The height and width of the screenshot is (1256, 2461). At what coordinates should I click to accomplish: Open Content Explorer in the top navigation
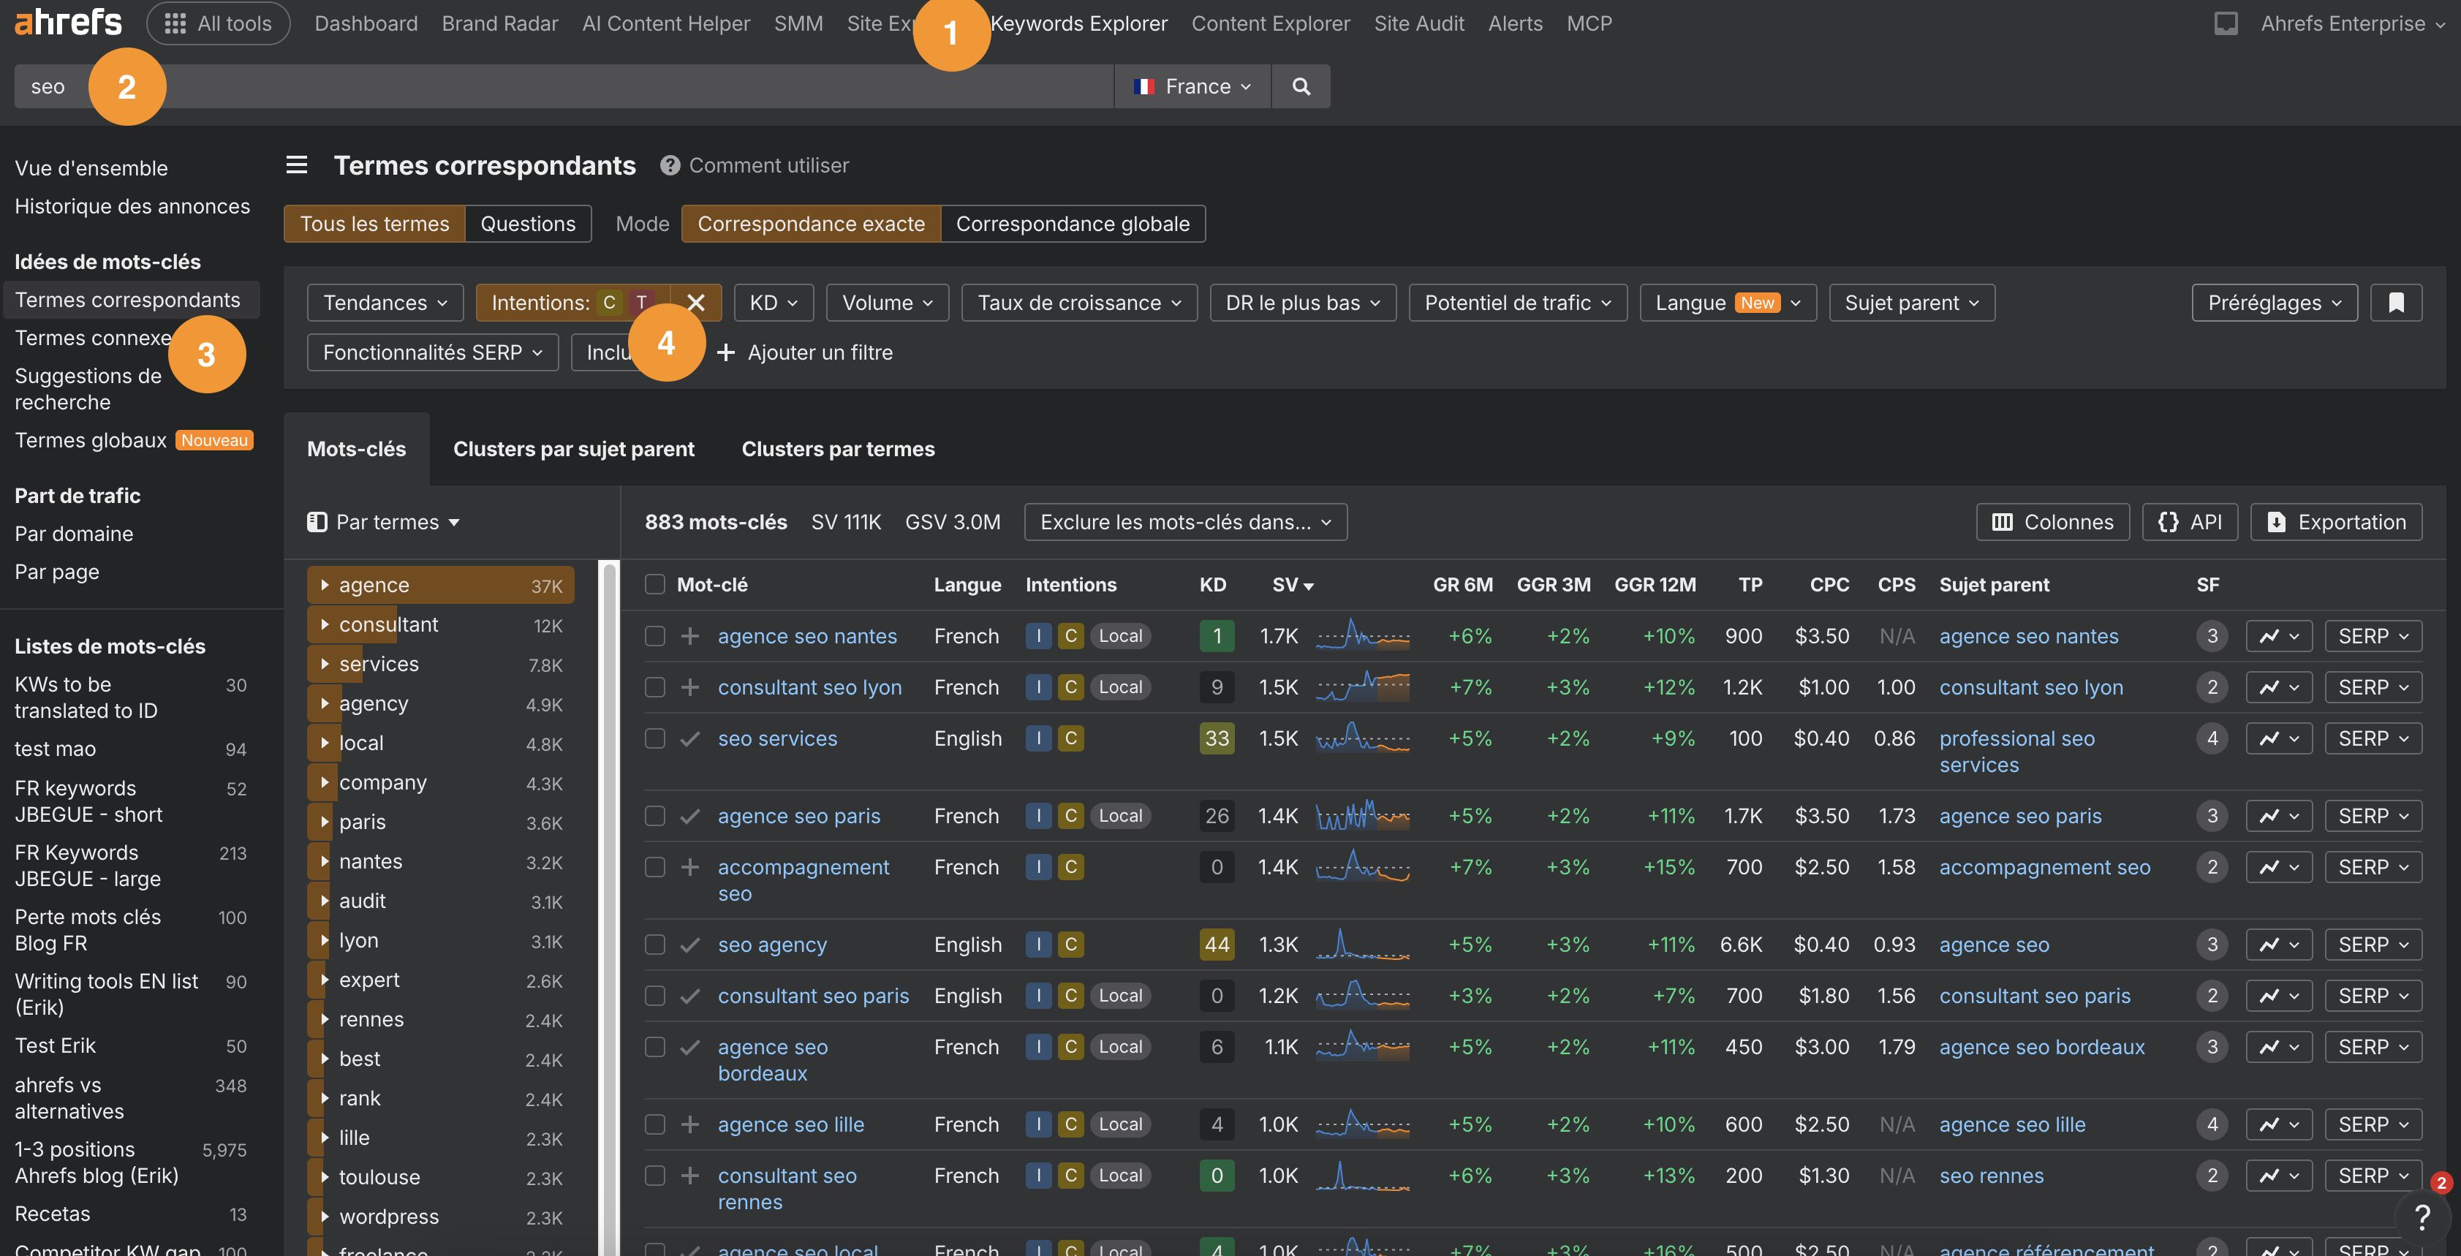tap(1270, 23)
